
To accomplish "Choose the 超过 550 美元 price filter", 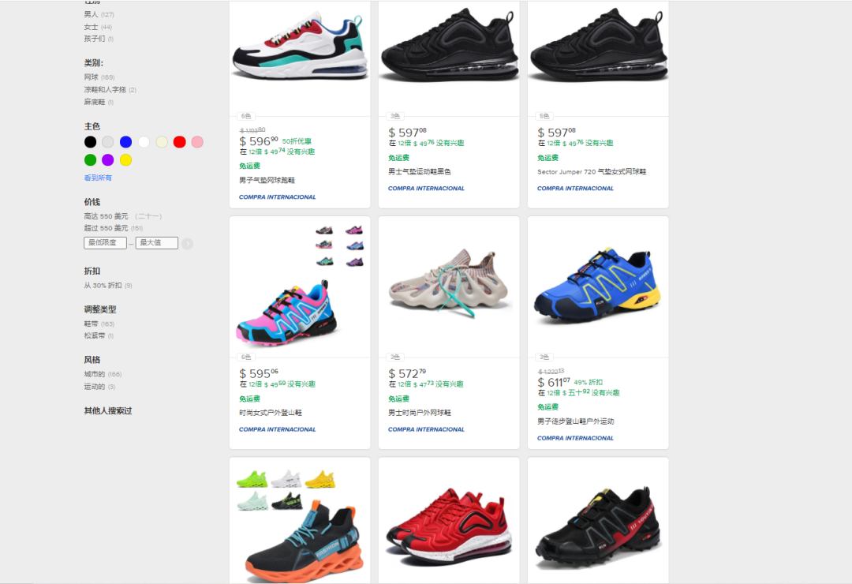I will [106, 228].
